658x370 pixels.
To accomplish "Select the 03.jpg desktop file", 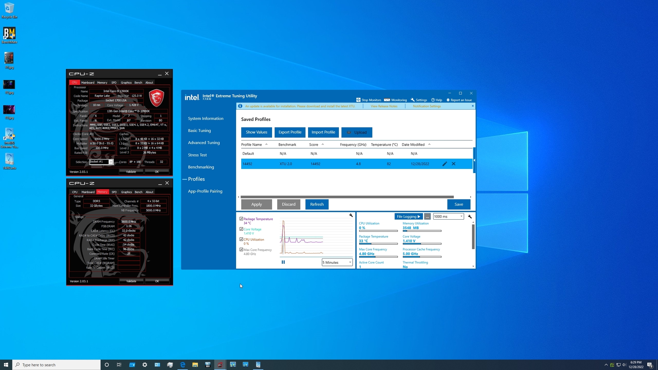I will (9, 112).
